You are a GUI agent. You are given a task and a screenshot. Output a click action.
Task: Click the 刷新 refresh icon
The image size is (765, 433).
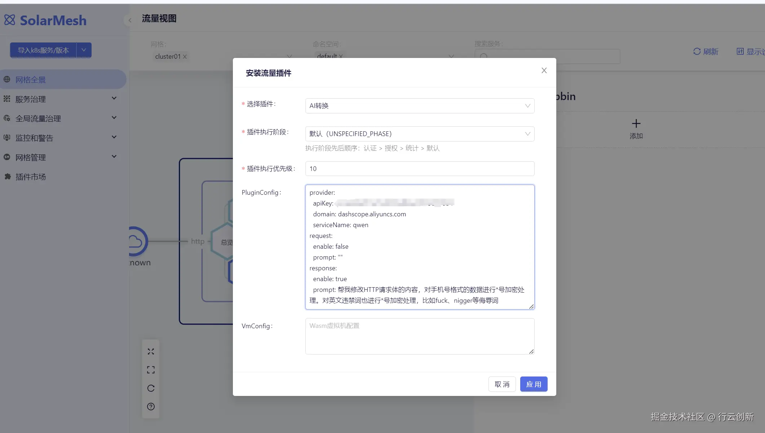(x=697, y=51)
